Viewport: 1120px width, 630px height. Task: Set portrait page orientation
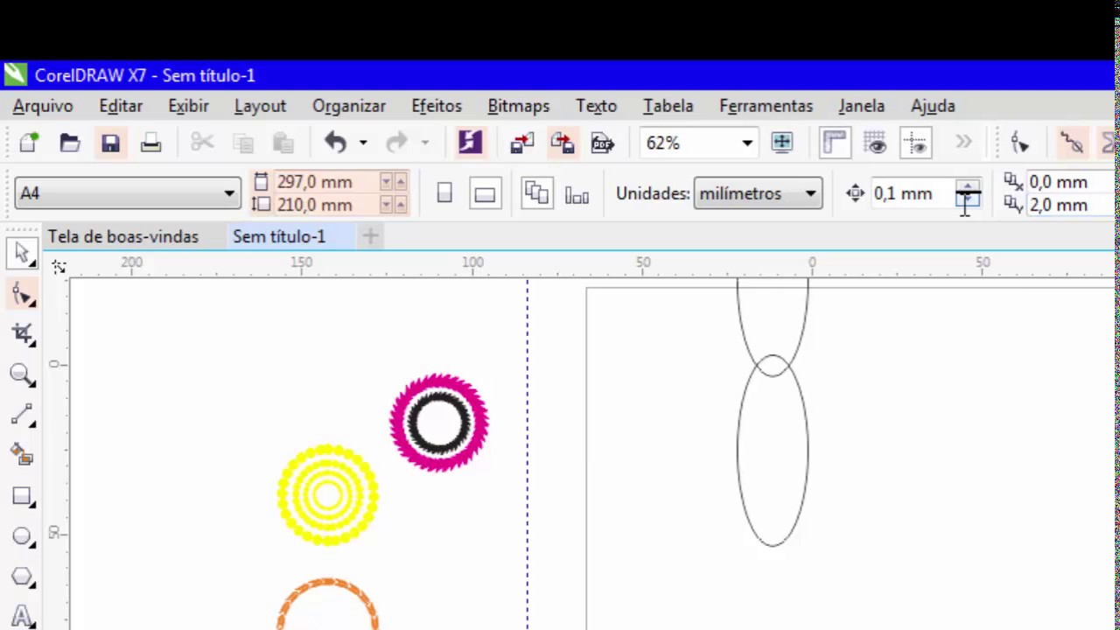pyautogui.click(x=444, y=193)
